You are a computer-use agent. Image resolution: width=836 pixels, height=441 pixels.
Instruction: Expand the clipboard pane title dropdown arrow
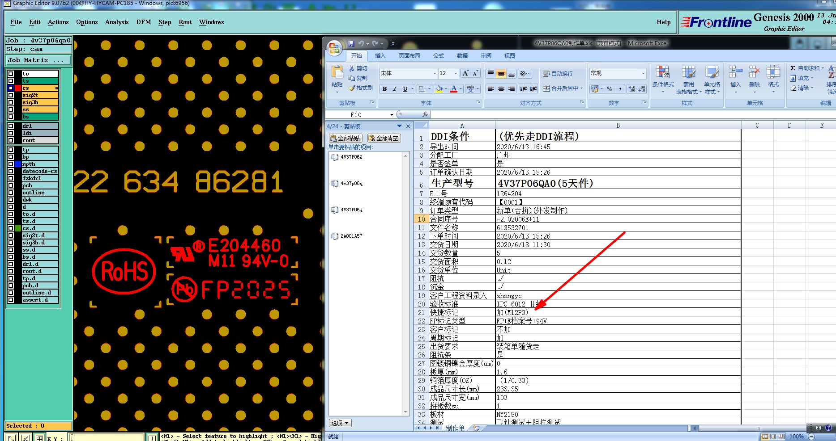click(399, 126)
